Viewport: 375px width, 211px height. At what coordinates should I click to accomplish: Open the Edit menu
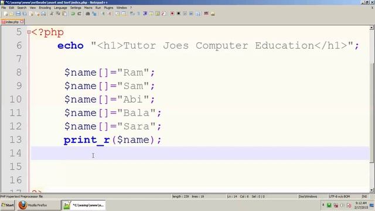(x=12, y=8)
